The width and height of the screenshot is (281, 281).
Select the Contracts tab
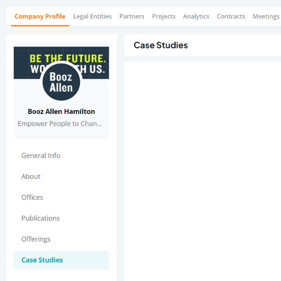tap(231, 17)
